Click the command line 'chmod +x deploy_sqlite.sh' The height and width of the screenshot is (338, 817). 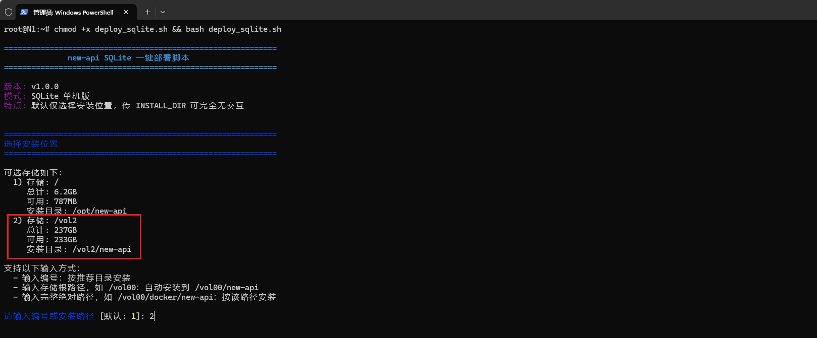coord(110,29)
